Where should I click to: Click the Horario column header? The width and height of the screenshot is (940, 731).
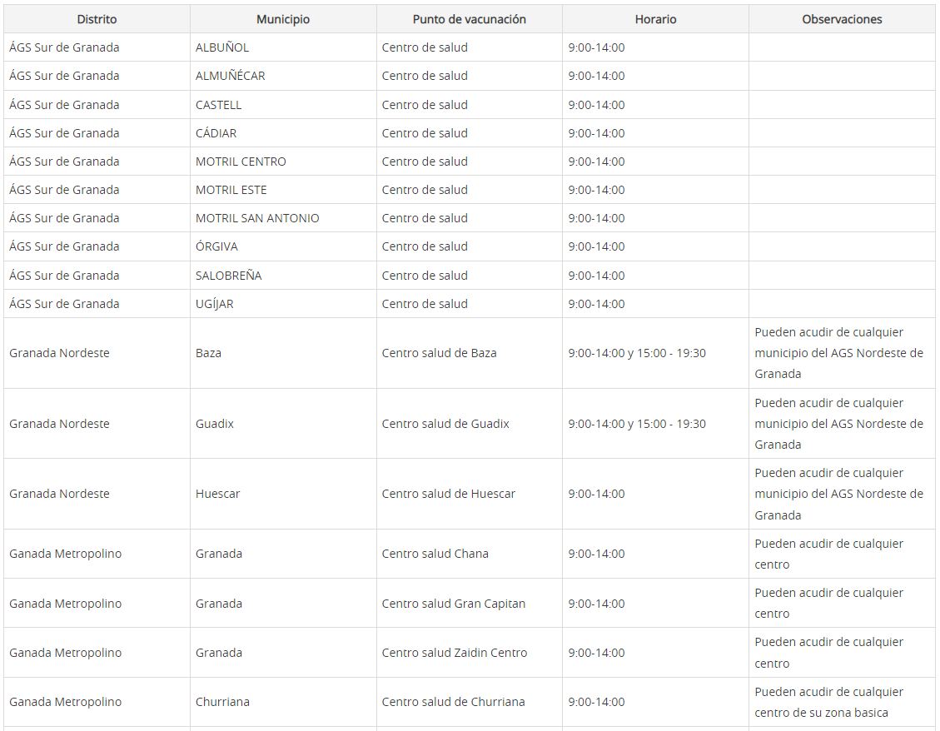[x=655, y=19]
